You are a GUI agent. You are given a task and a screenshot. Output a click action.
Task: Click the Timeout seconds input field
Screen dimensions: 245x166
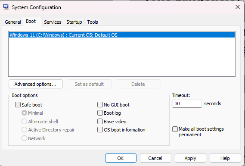click(x=187, y=103)
